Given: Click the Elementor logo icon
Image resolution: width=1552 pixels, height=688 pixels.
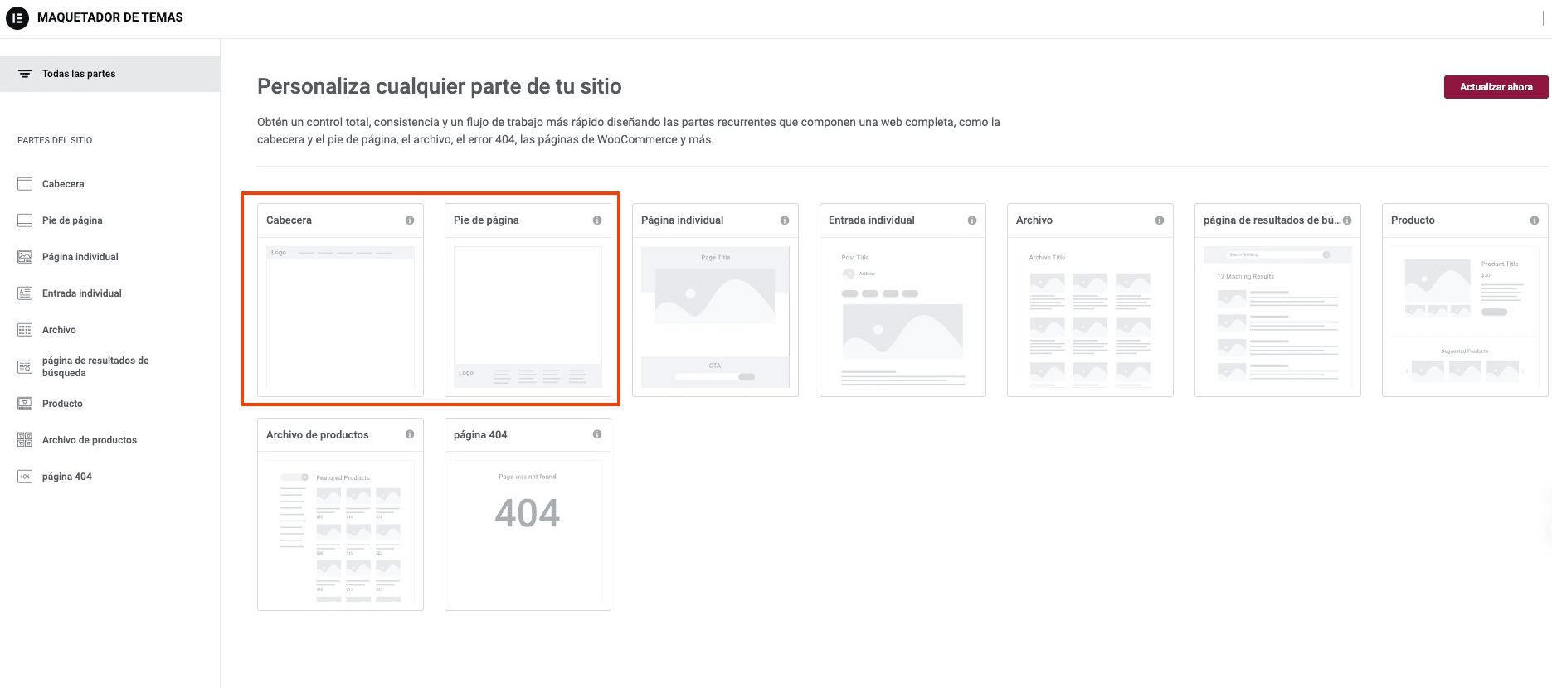Looking at the screenshot, I should tap(17, 17).
